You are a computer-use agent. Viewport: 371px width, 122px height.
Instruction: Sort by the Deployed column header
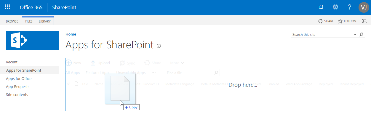point(326,84)
